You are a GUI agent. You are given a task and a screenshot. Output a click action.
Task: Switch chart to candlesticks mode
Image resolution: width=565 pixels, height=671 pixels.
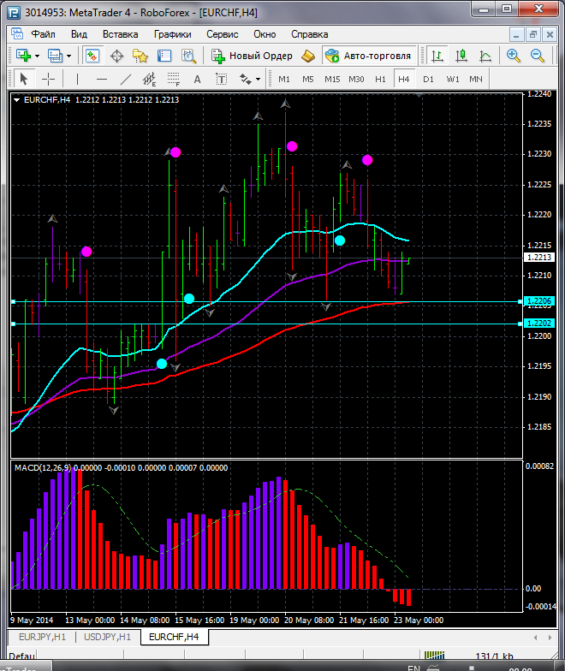[461, 56]
